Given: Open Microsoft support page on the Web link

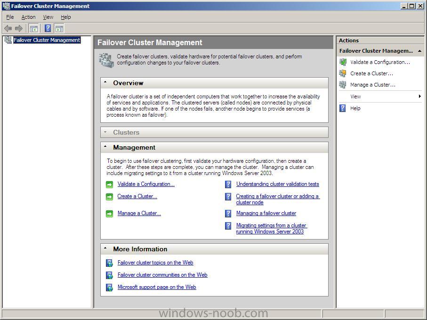Looking at the screenshot, I should [157, 287].
